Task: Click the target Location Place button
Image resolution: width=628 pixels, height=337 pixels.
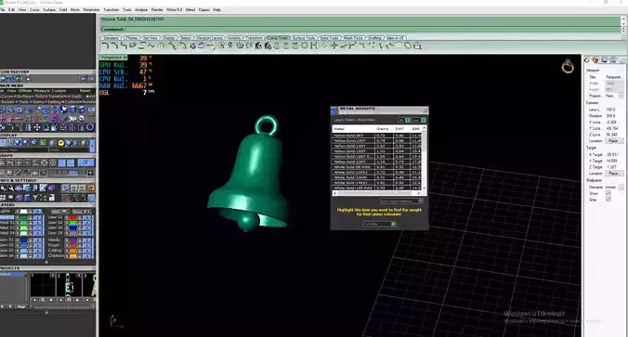Action: click(x=613, y=174)
